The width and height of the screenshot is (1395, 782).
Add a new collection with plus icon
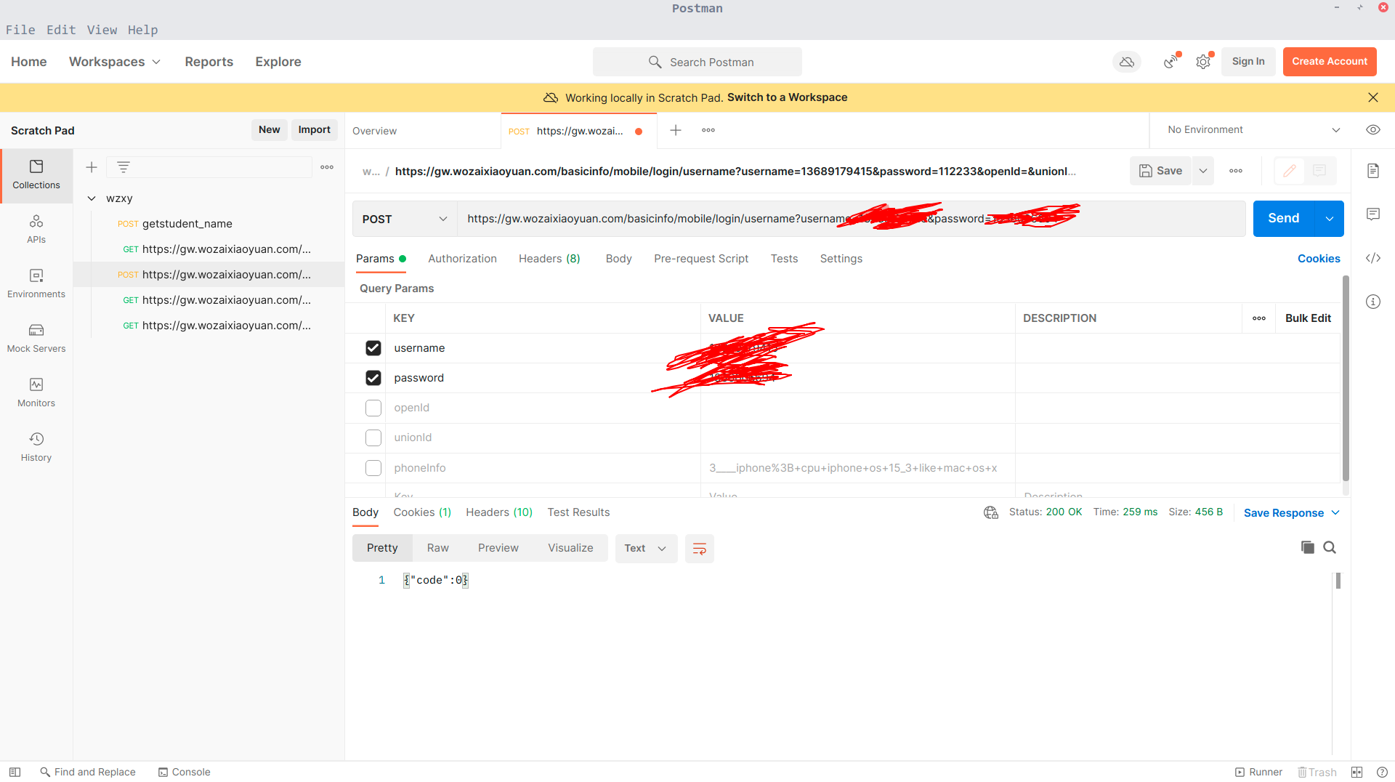92,167
